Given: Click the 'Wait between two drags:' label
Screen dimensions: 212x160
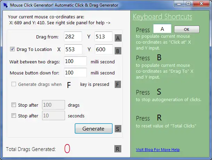Looking at the screenshot, I should pos(35,62).
